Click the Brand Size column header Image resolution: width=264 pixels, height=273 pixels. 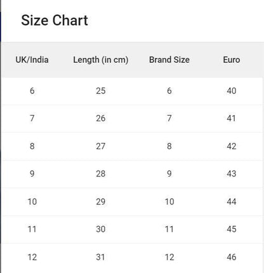click(169, 60)
